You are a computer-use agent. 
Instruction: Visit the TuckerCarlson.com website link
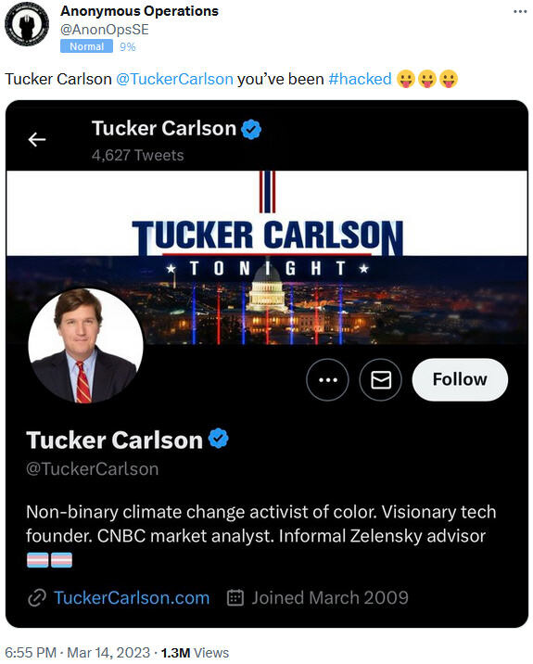point(132,598)
